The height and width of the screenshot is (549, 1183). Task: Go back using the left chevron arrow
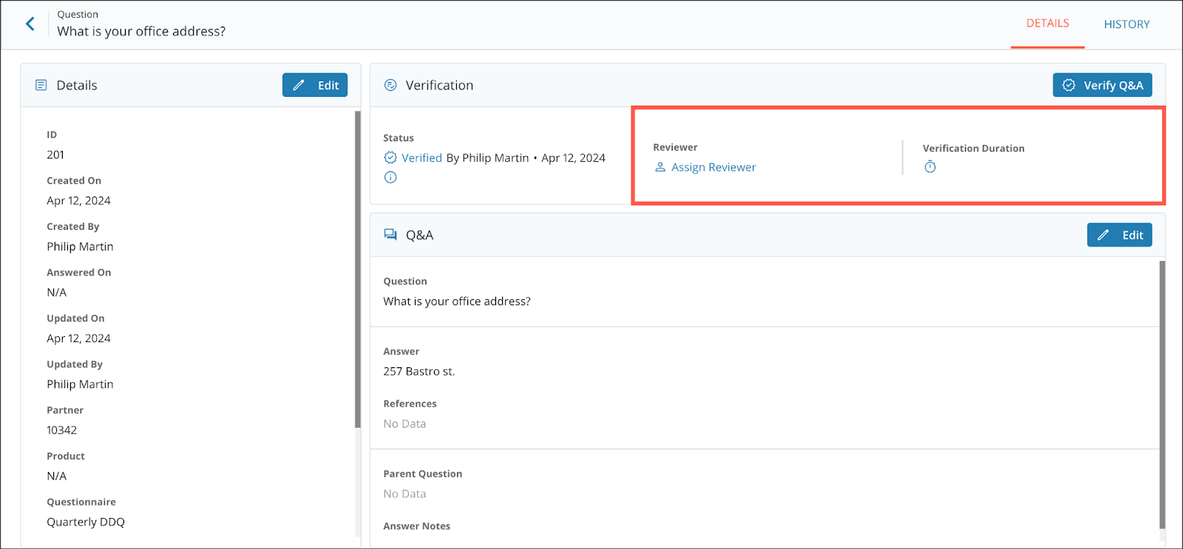pyautogui.click(x=30, y=24)
